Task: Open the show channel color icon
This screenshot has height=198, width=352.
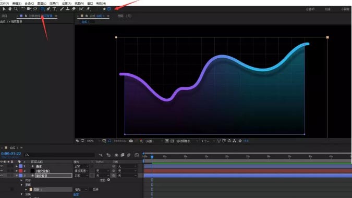Action: [141, 141]
